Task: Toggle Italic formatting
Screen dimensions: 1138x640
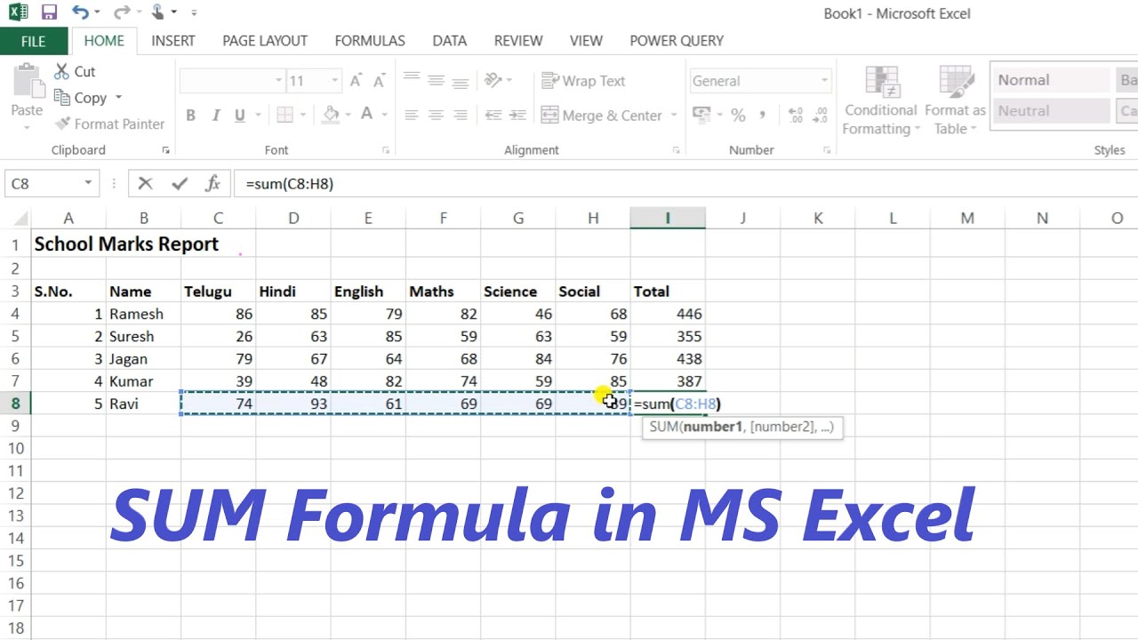Action: (215, 116)
